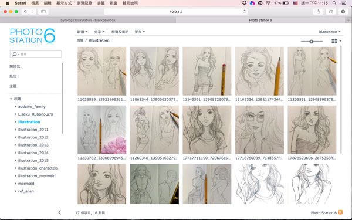Open the search magnifier options

15,55
